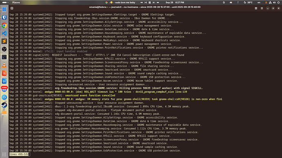Viewport: 282px width, 158px height.
Task: Open VLC media player from the dock
Action: [4, 65]
